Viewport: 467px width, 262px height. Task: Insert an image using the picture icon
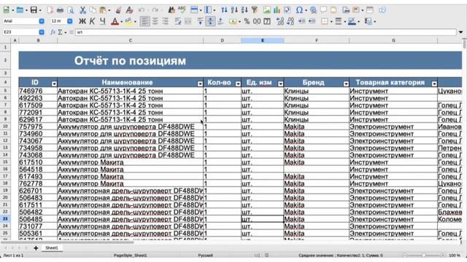click(x=266, y=9)
